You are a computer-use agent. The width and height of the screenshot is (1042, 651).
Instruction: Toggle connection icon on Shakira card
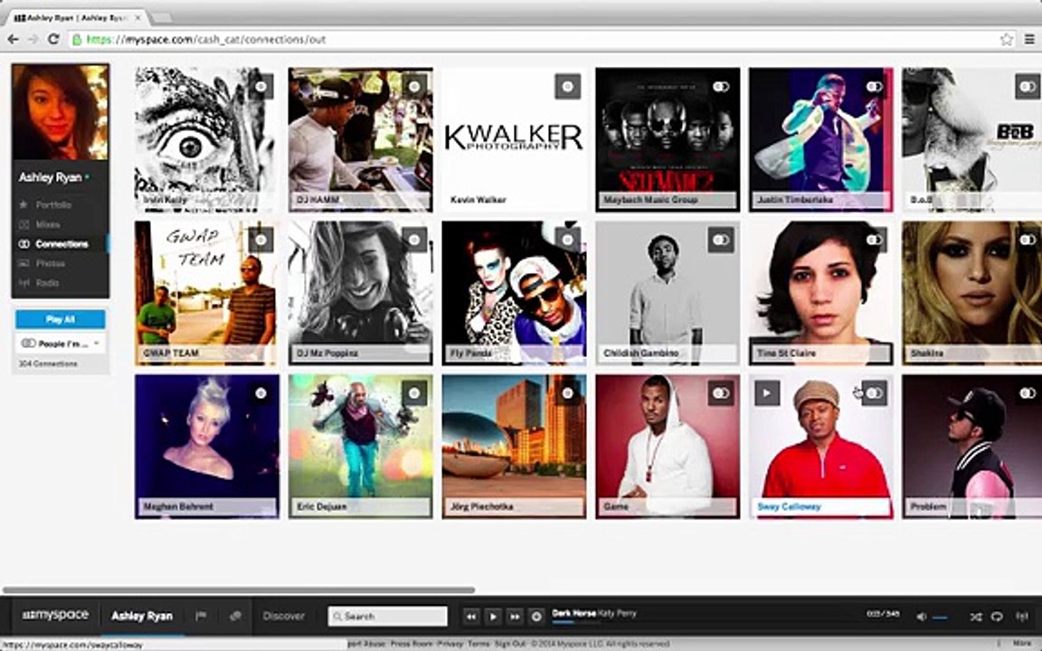1028,240
